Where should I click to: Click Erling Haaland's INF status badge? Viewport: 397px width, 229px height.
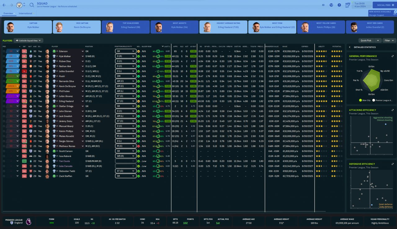[24, 101]
